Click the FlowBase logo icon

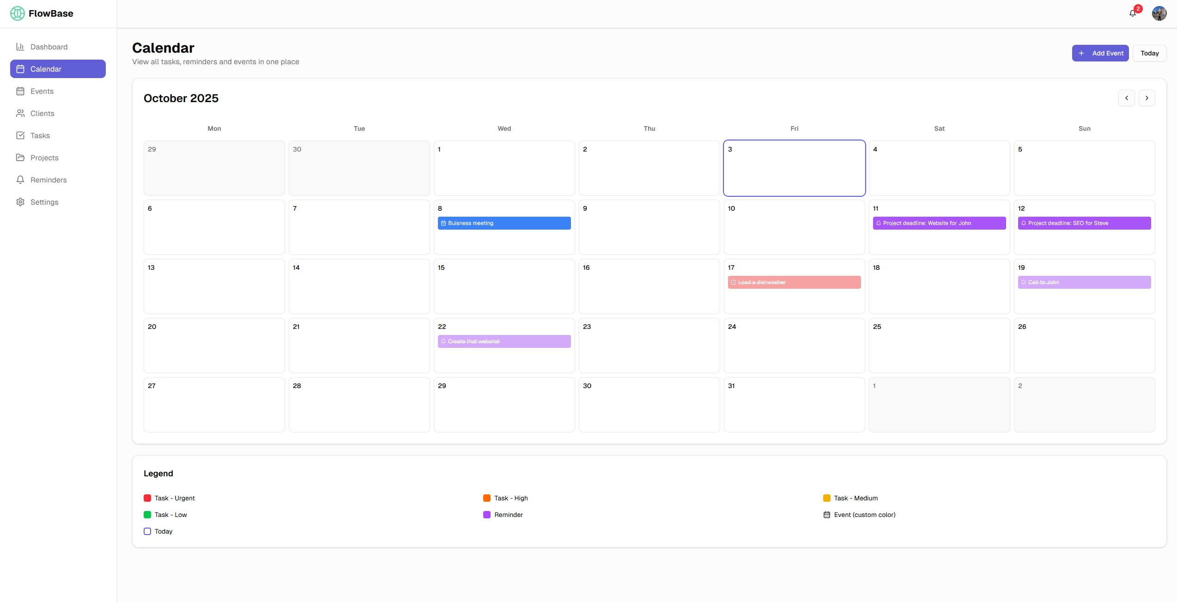[x=17, y=13]
